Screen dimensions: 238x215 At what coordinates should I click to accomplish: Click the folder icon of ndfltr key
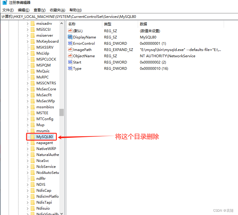click(x=33, y=179)
